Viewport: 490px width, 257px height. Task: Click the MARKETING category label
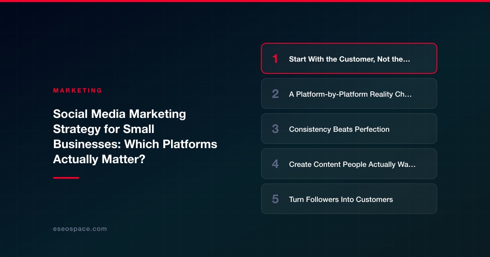[x=78, y=91]
